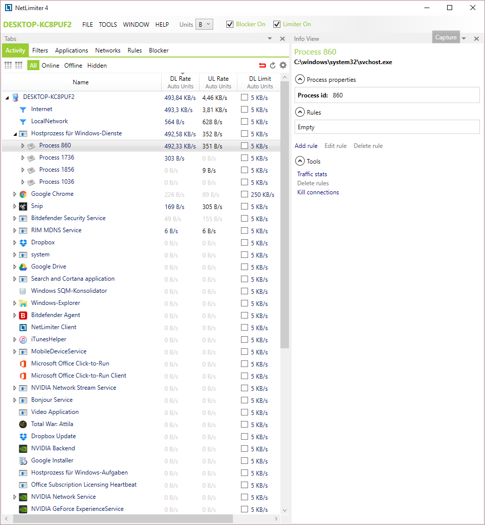Show only Online items

coord(51,66)
